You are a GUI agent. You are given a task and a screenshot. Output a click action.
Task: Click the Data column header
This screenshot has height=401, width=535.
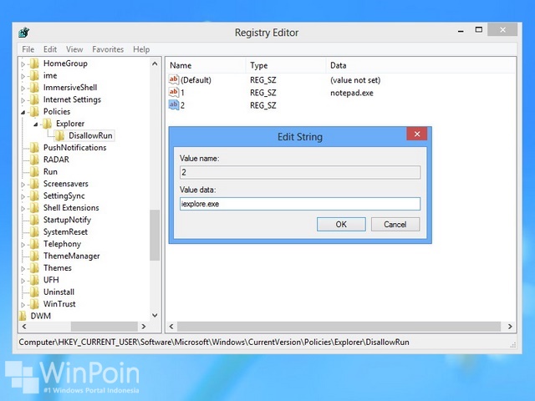click(x=420, y=65)
